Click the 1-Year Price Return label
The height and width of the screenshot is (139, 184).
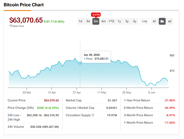click(137, 100)
